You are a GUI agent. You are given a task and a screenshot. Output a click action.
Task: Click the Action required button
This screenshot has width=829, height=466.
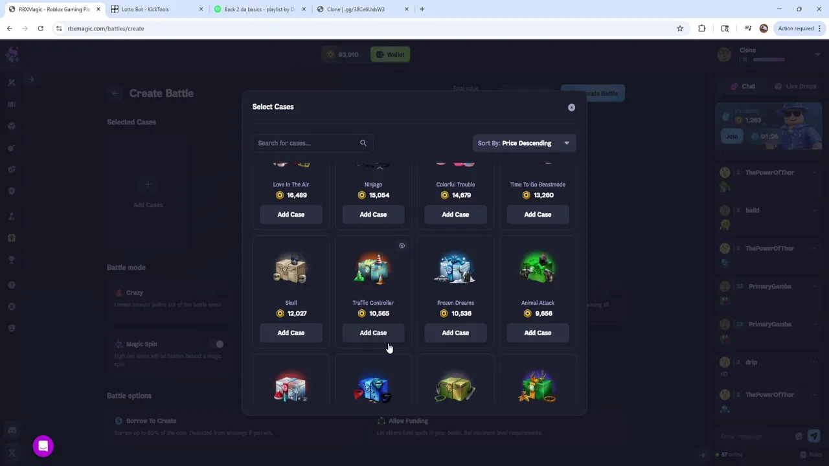tap(800, 28)
